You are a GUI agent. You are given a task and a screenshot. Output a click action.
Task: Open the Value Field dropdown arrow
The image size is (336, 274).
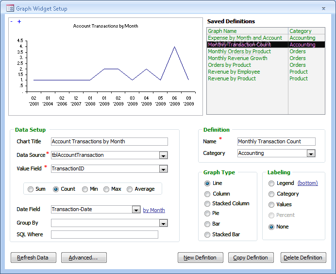pos(163,169)
